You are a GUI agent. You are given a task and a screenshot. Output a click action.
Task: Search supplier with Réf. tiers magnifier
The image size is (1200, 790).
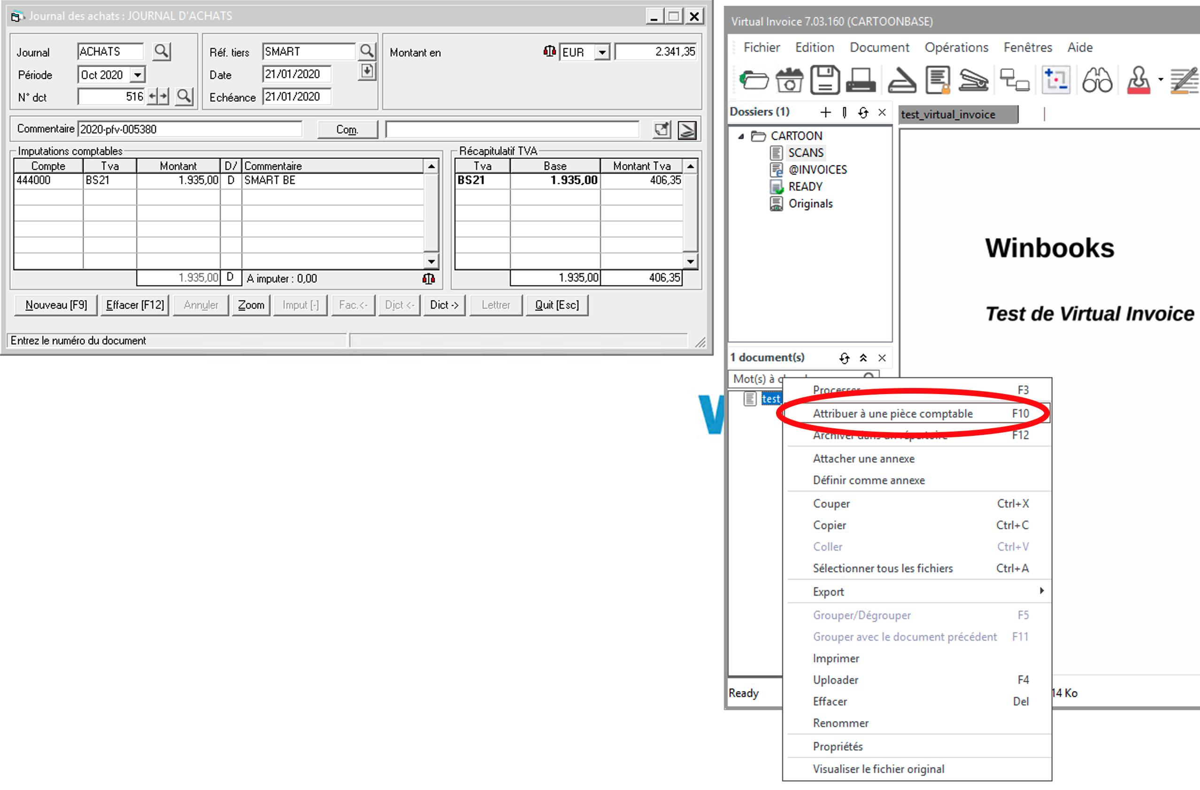pos(367,51)
